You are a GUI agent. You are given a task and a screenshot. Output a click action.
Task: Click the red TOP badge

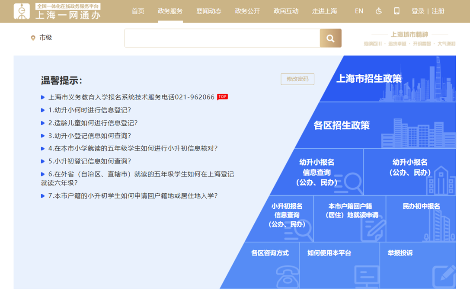(222, 97)
